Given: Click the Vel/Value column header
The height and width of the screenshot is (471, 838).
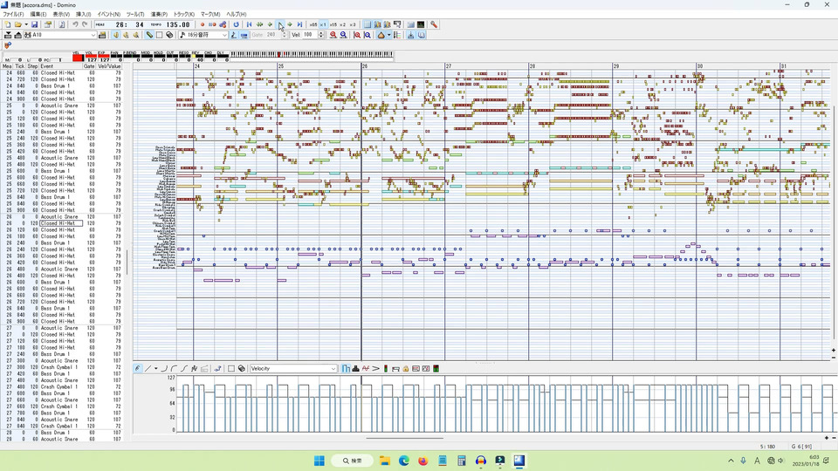Looking at the screenshot, I should pyautogui.click(x=110, y=66).
